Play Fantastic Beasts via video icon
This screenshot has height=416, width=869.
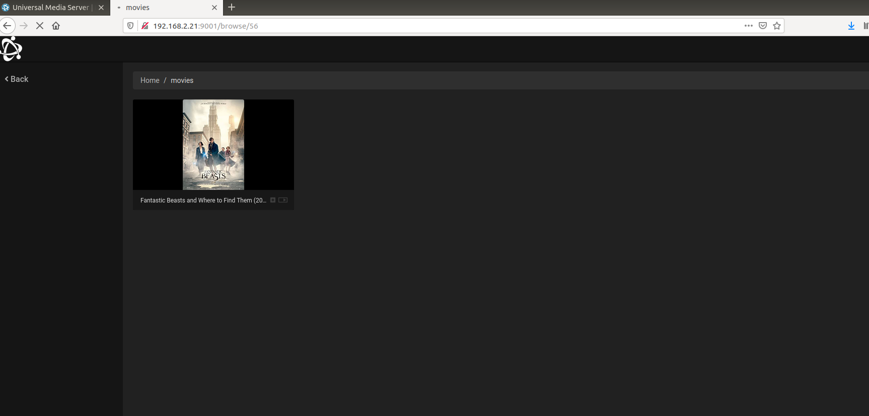click(283, 200)
